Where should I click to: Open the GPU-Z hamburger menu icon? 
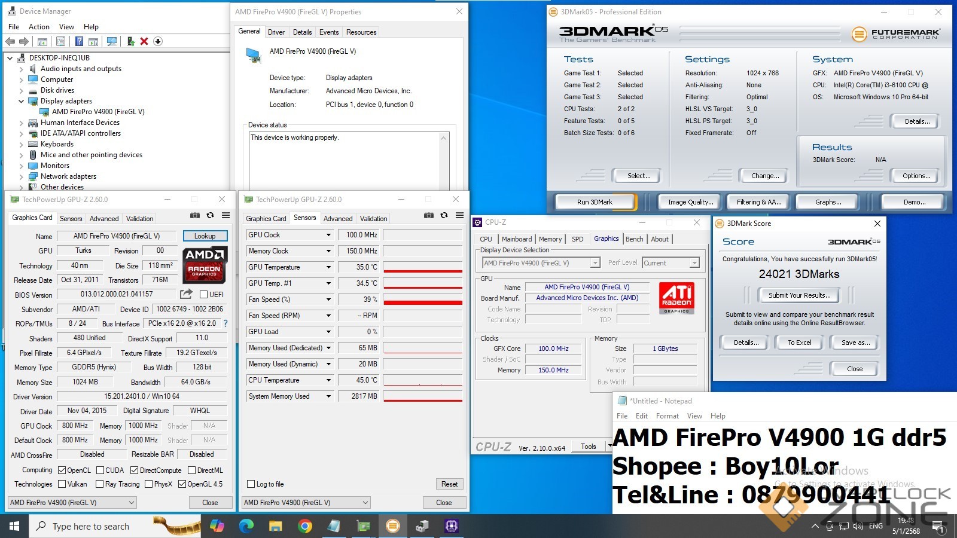pyautogui.click(x=225, y=216)
